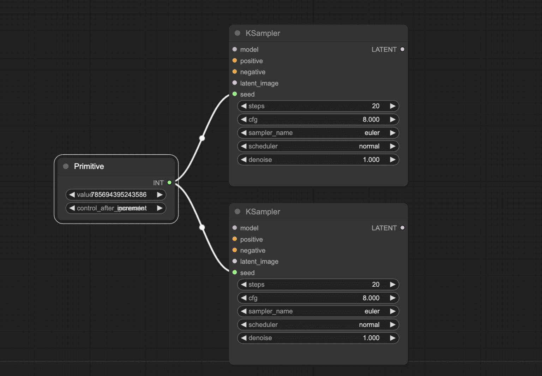Image resolution: width=542 pixels, height=376 pixels.
Task: Click the seed input socket on top KSampler
Action: pyautogui.click(x=235, y=94)
